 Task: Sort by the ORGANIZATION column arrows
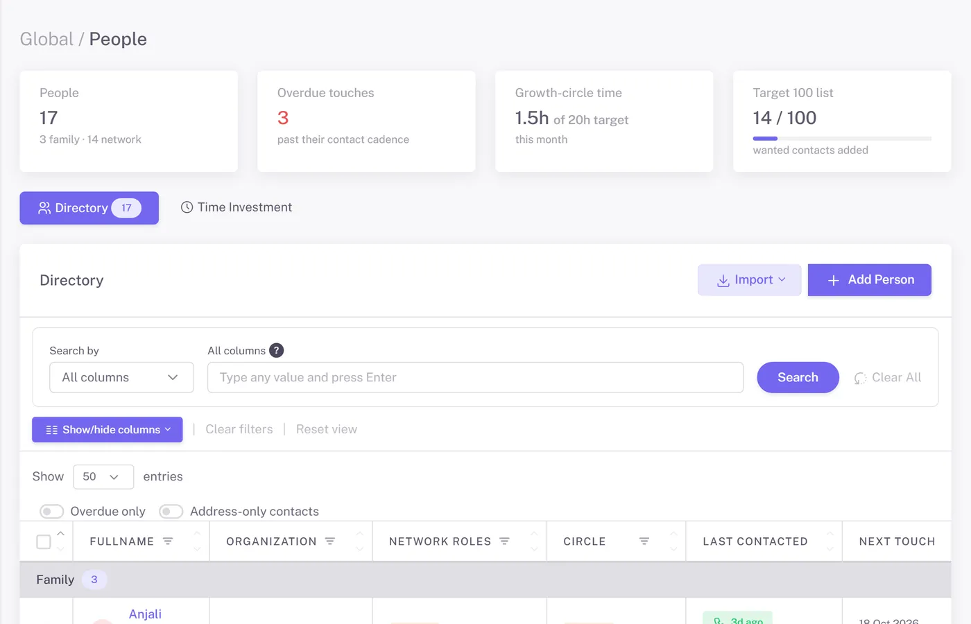point(359,541)
